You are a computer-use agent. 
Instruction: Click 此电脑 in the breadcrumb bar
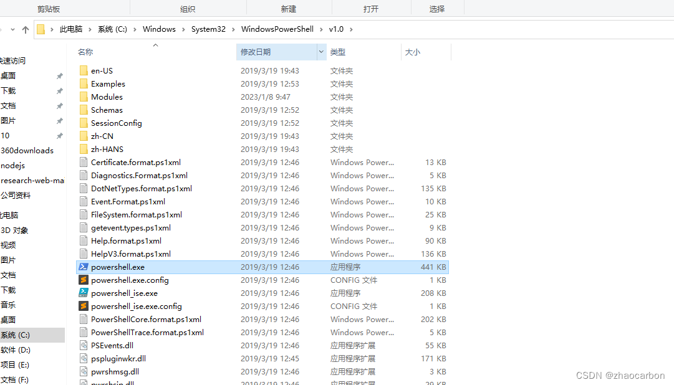point(71,29)
